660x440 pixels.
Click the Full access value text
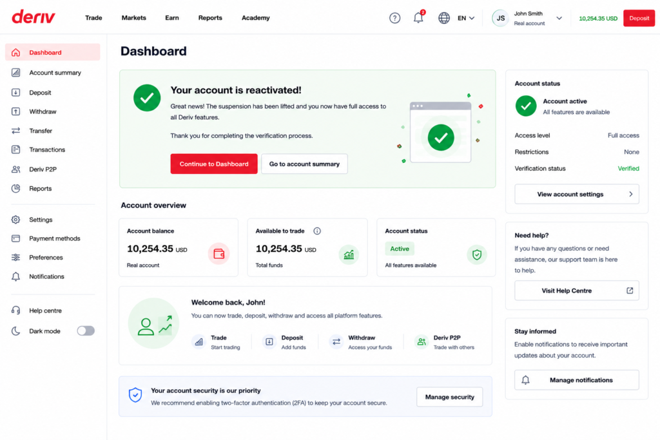tap(623, 135)
